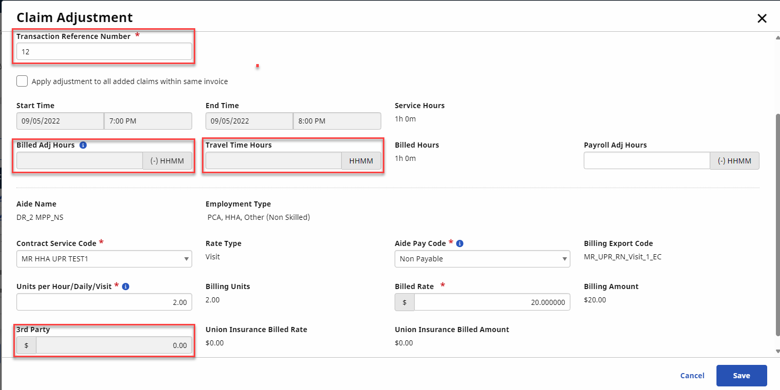Click the dollar sign prefix of 3rd Party
The image size is (780, 390).
click(x=26, y=345)
